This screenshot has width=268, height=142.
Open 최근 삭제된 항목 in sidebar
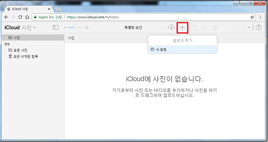pos(23,56)
